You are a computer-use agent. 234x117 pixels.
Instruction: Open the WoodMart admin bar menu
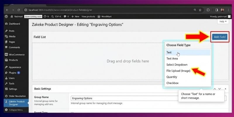(x=104, y=17)
